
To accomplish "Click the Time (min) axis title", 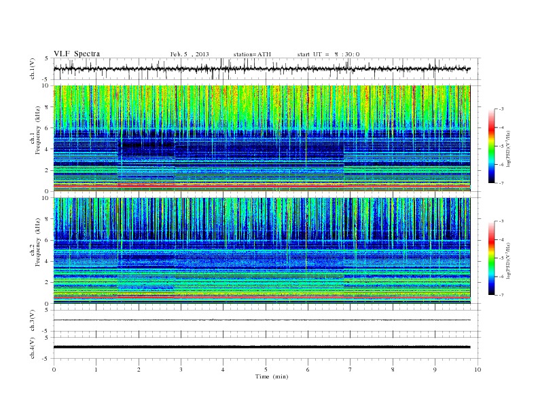I will click(272, 376).
